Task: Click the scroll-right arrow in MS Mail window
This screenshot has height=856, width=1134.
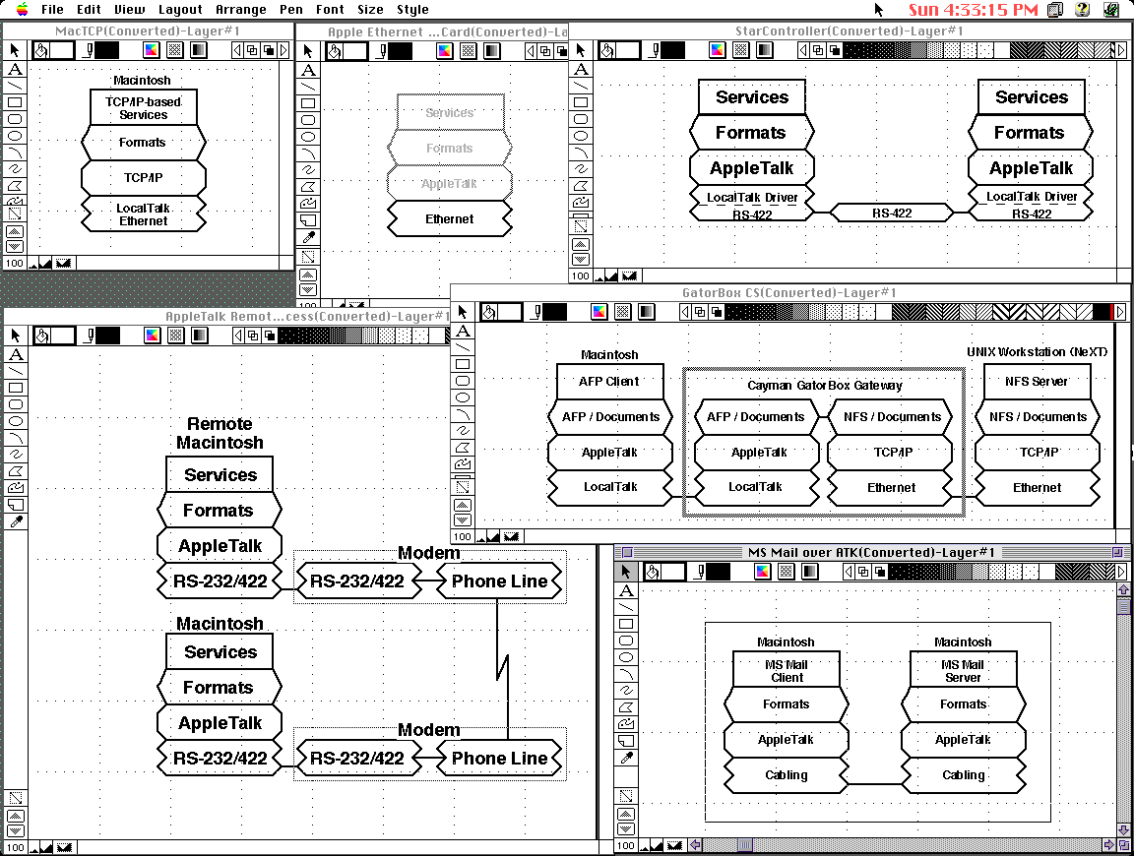Action: 1109,844
